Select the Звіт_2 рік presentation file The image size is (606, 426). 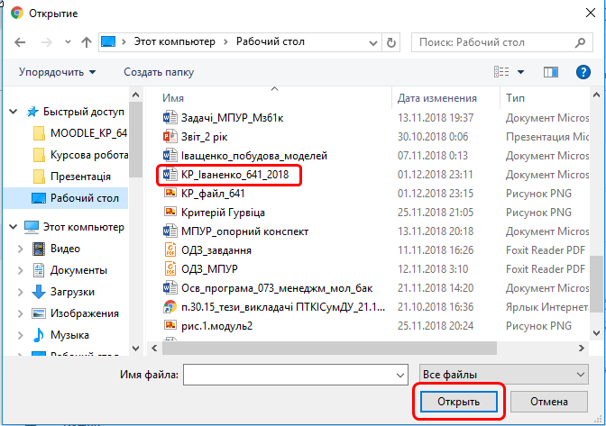[205, 136]
